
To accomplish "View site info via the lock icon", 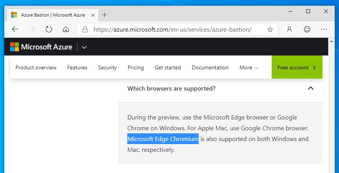I will [x=85, y=29].
